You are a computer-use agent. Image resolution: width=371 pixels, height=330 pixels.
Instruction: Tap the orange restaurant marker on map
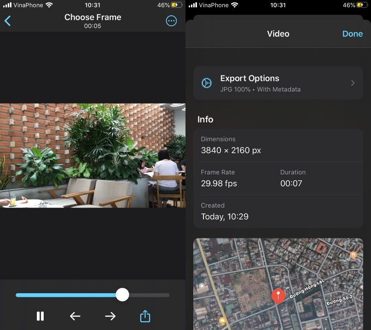click(x=354, y=255)
